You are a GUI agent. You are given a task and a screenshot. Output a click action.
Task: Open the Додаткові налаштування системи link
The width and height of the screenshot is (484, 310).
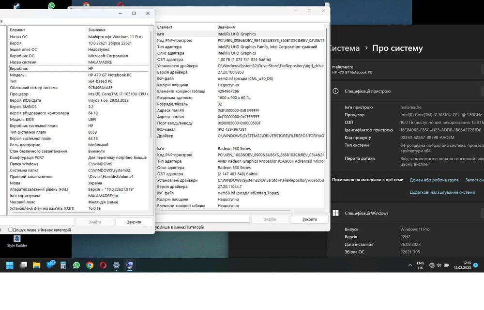point(442,192)
